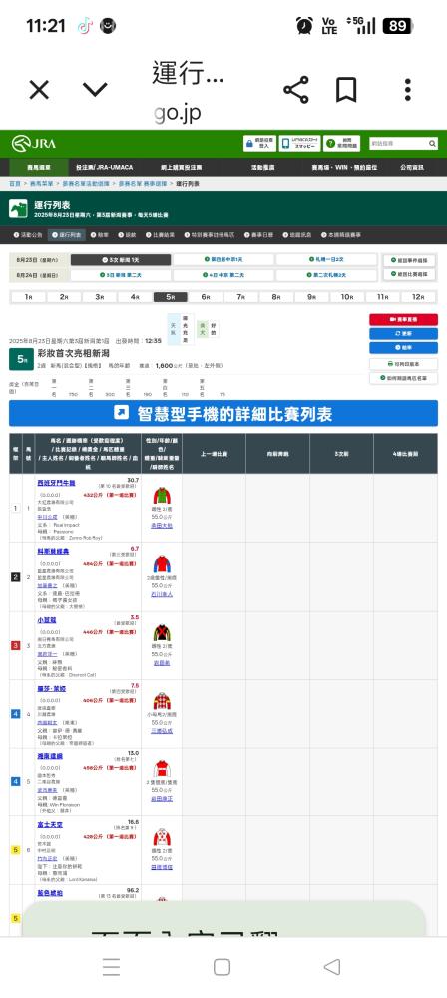The width and height of the screenshot is (447, 998).
Task: Tap the Android home navigation button
Action: [x=222, y=967]
